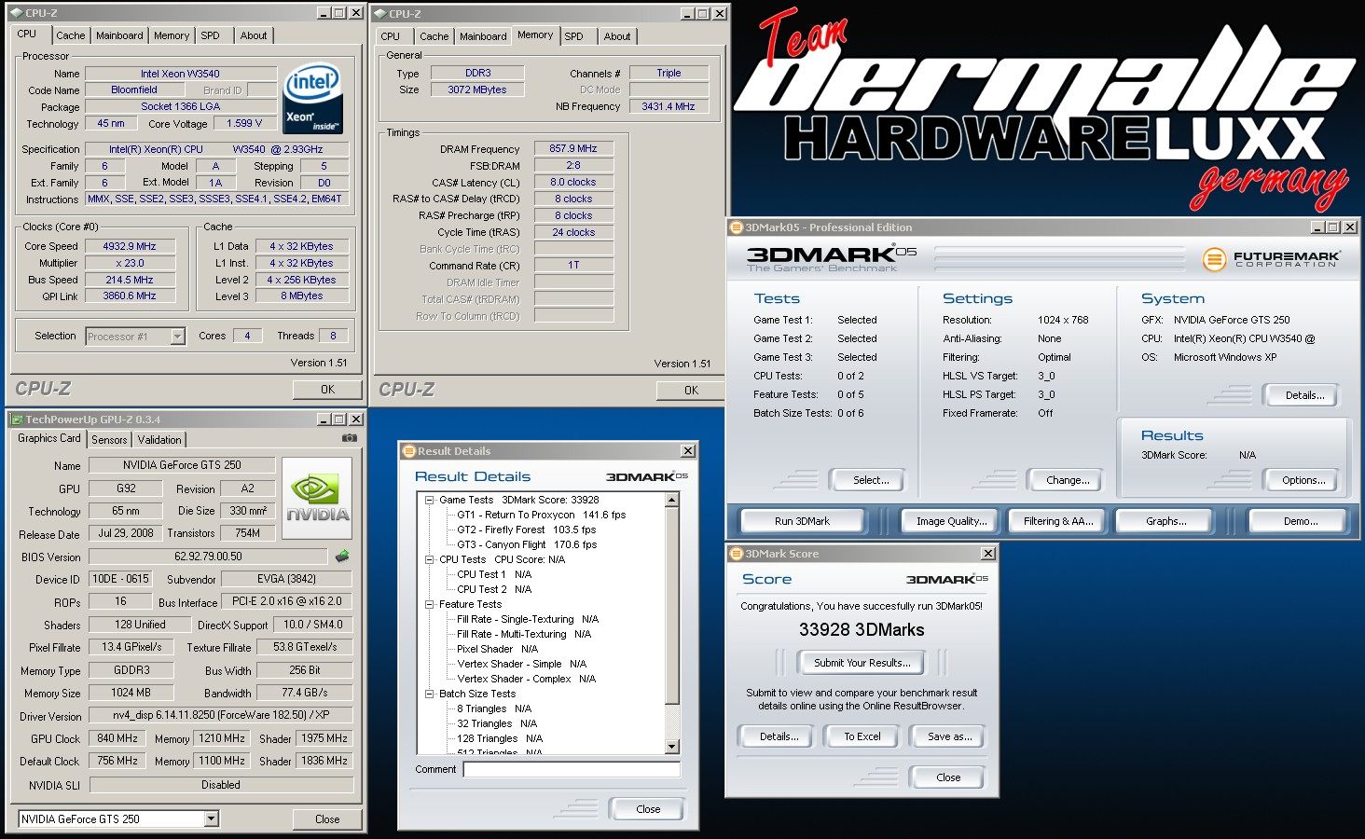The height and width of the screenshot is (839, 1365).
Task: Open Filtering & AA... settings
Action: [1058, 521]
